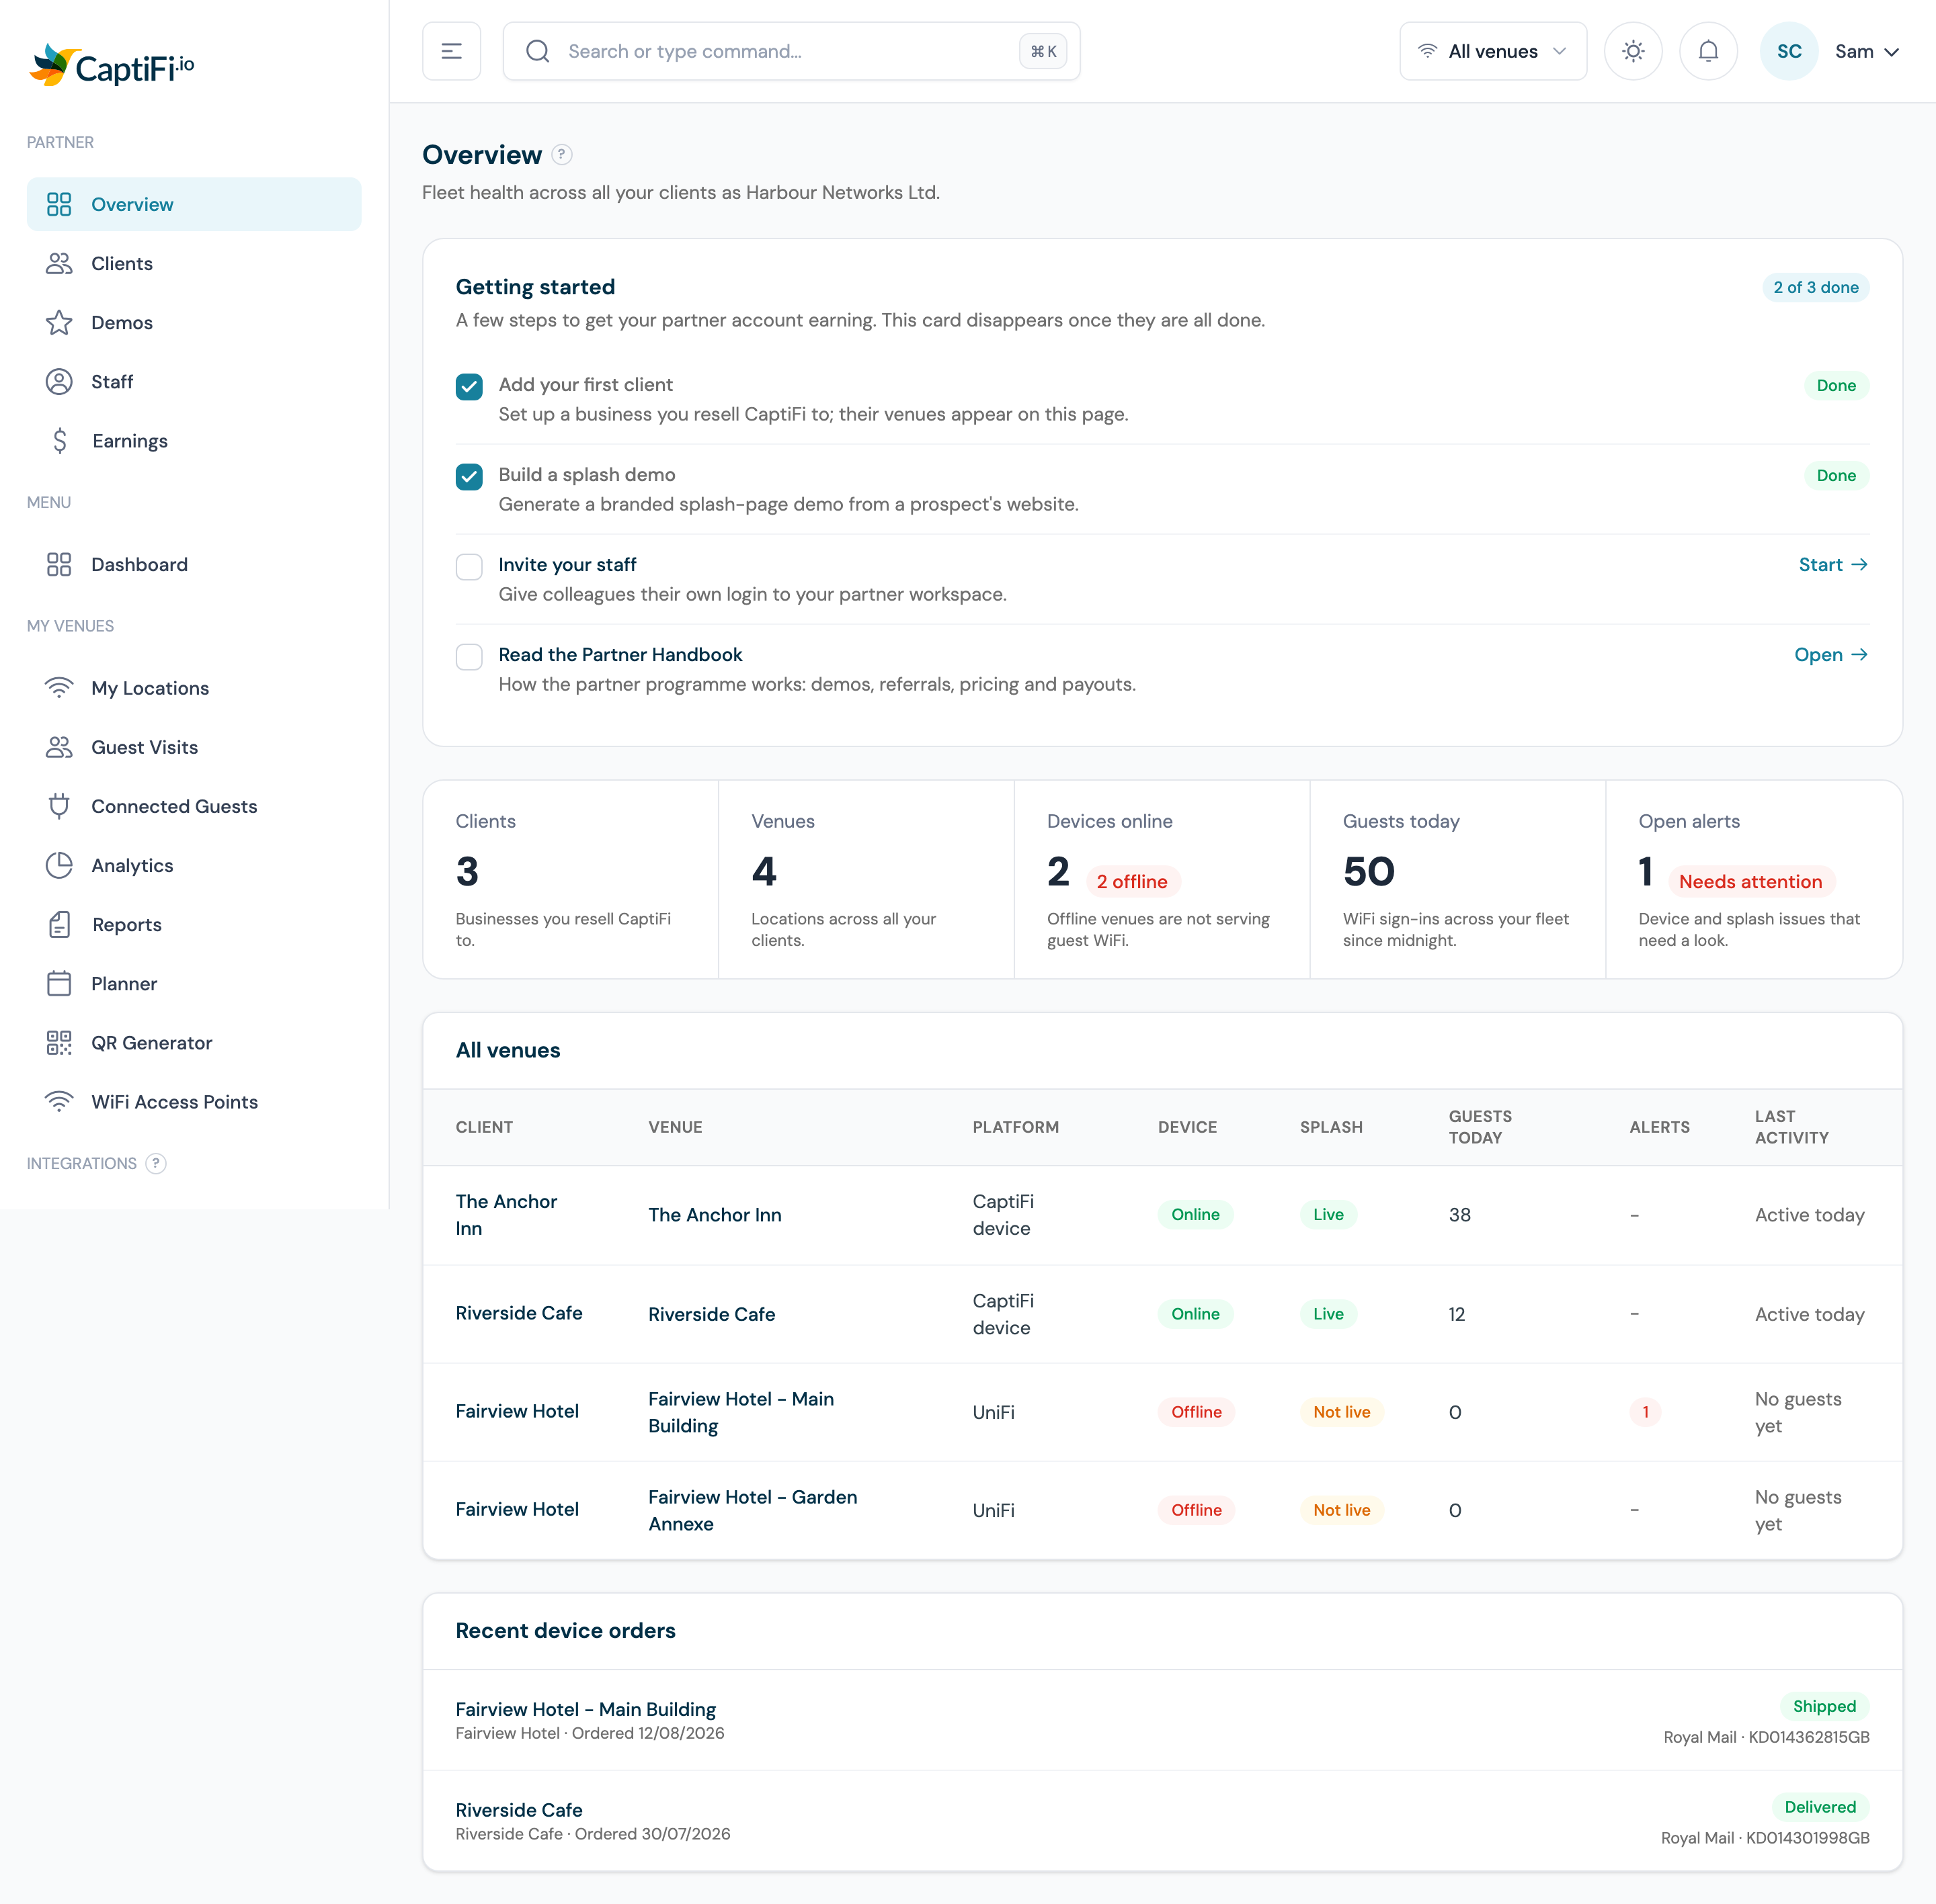The height and width of the screenshot is (1904, 1936).
Task: Click the CaptiFi.io logo
Action: point(112,66)
